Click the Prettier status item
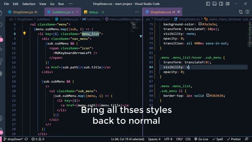The width and height of the screenshot is (252, 142). pos(234,139)
